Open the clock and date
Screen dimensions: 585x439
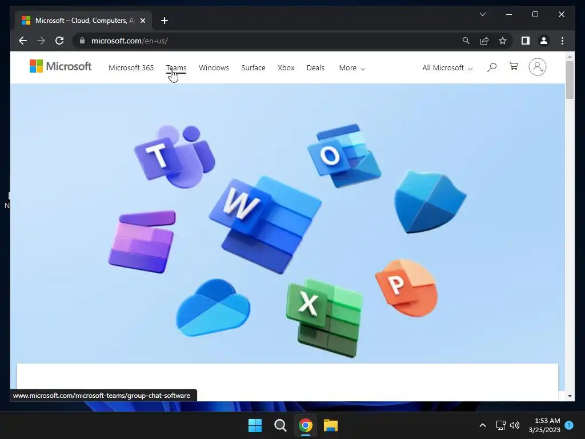[544, 425]
